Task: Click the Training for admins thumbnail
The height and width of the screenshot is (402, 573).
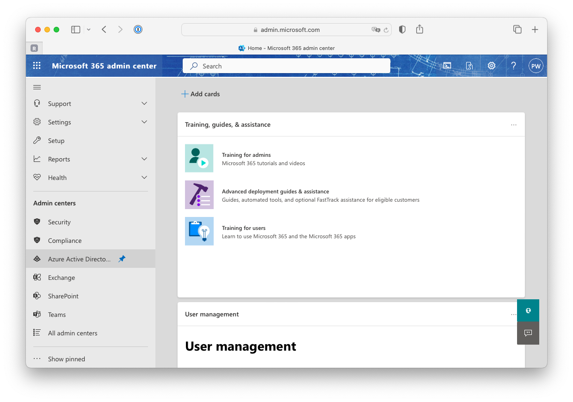Action: [199, 158]
